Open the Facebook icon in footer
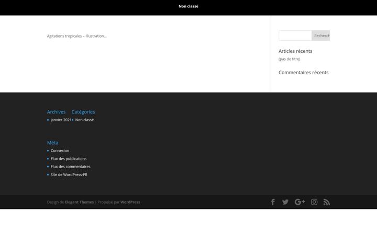This screenshot has width=377, height=235. coord(273,202)
